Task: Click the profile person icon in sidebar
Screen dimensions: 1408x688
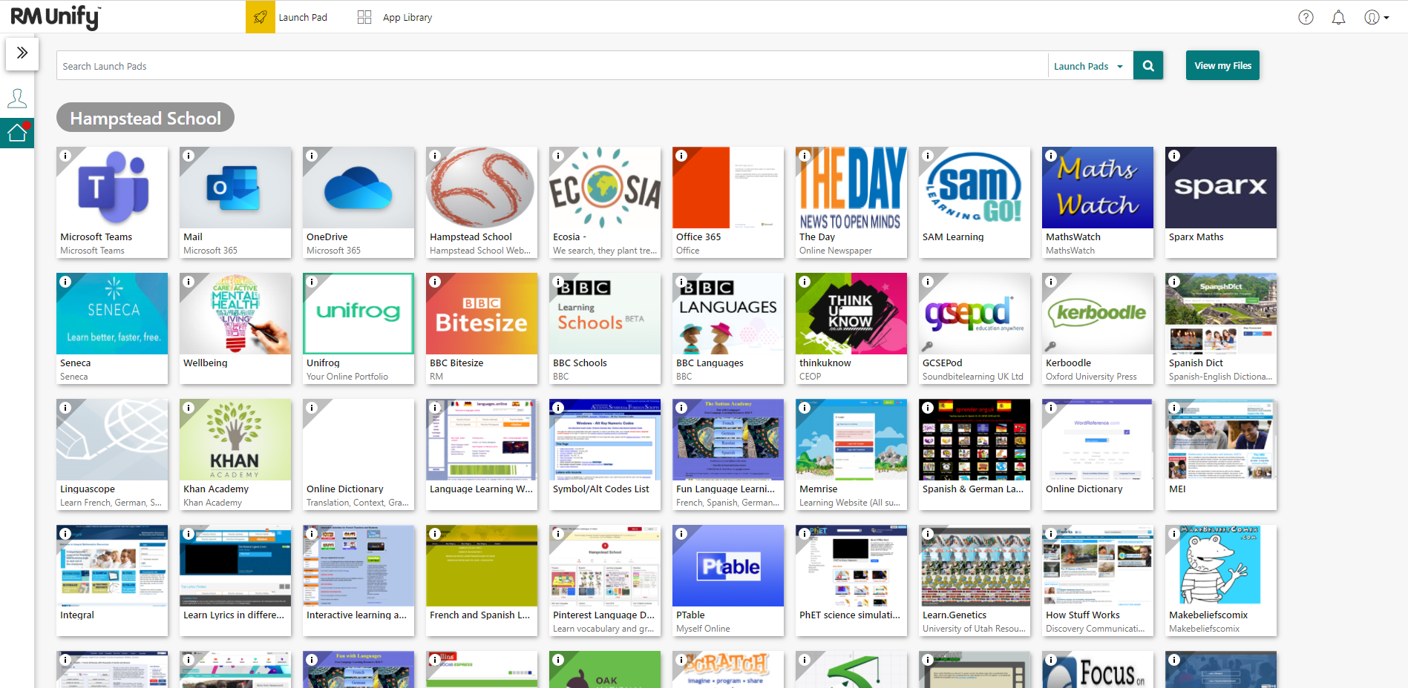Action: coord(17,98)
